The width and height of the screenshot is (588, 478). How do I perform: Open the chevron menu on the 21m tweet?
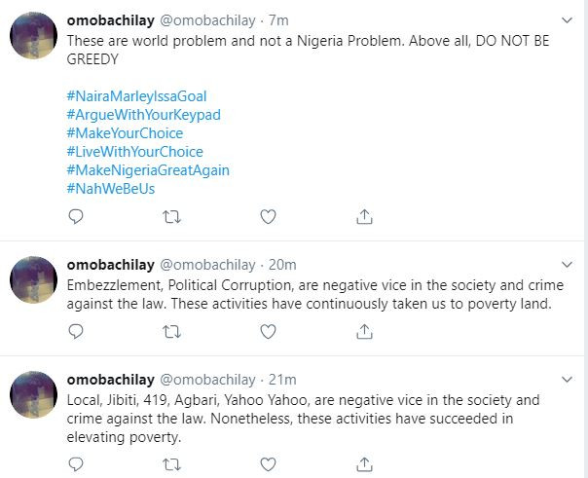click(569, 380)
